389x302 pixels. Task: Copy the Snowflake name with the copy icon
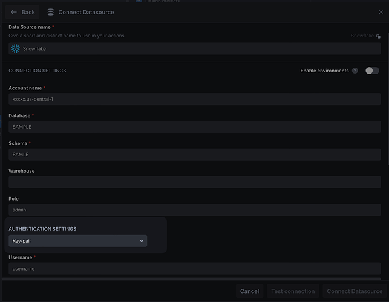pyautogui.click(x=378, y=36)
